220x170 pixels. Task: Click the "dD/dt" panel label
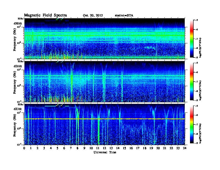pos(18,66)
